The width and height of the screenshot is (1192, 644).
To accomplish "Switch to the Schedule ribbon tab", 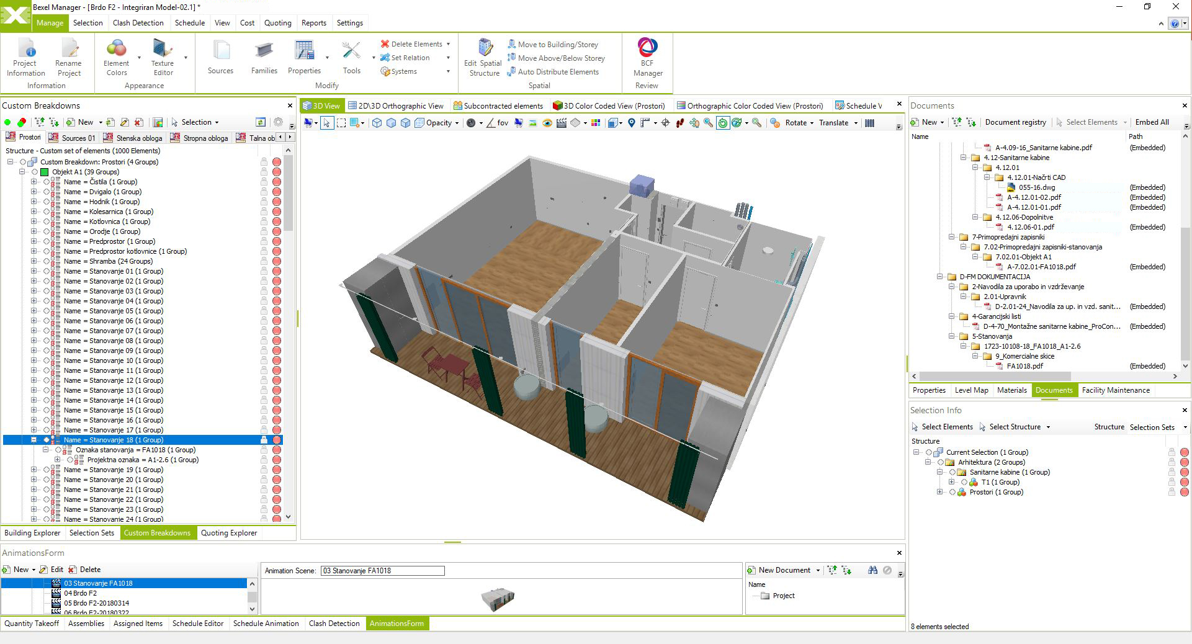I will [190, 23].
